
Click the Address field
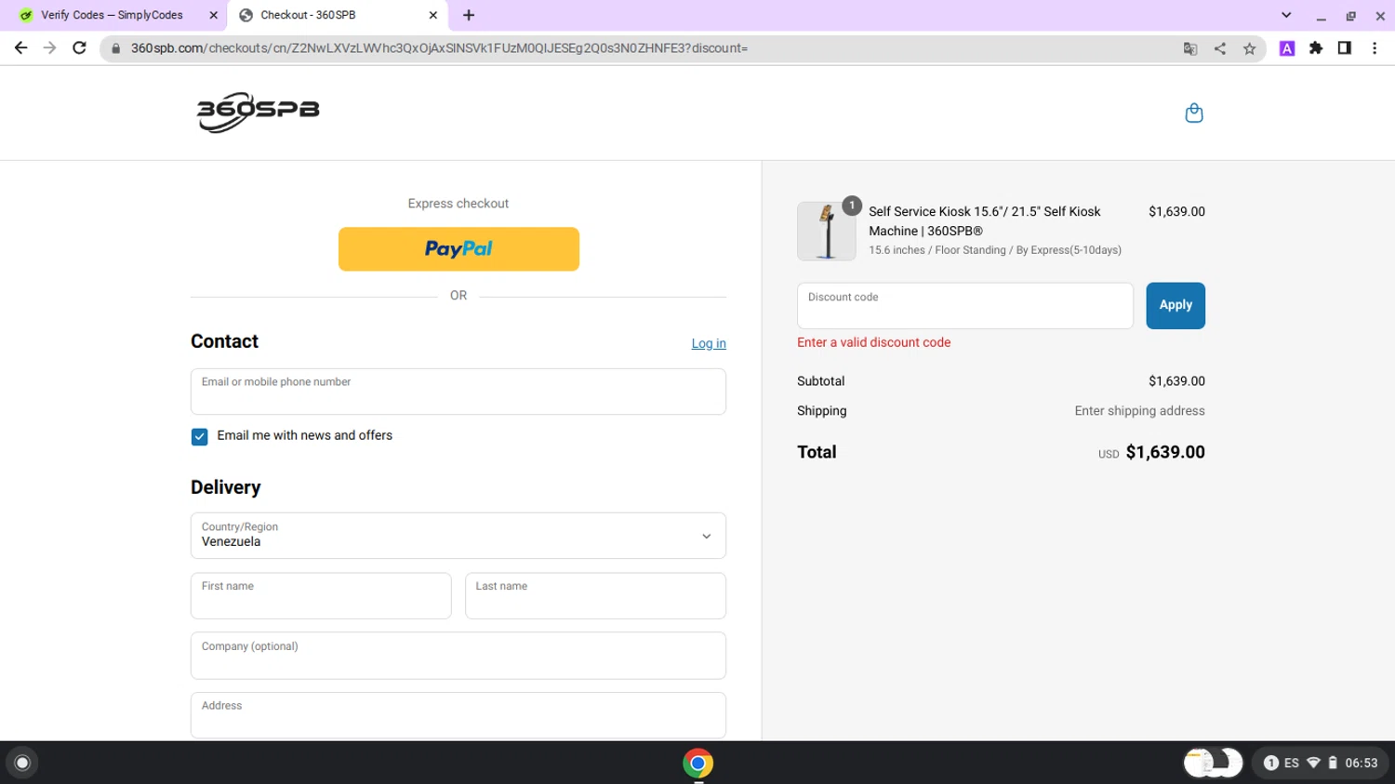point(458,715)
